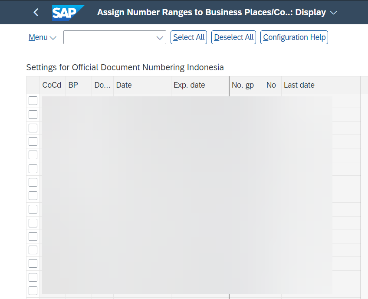This screenshot has height=299, width=368.
Task: Click inside the command input field
Action: point(110,37)
